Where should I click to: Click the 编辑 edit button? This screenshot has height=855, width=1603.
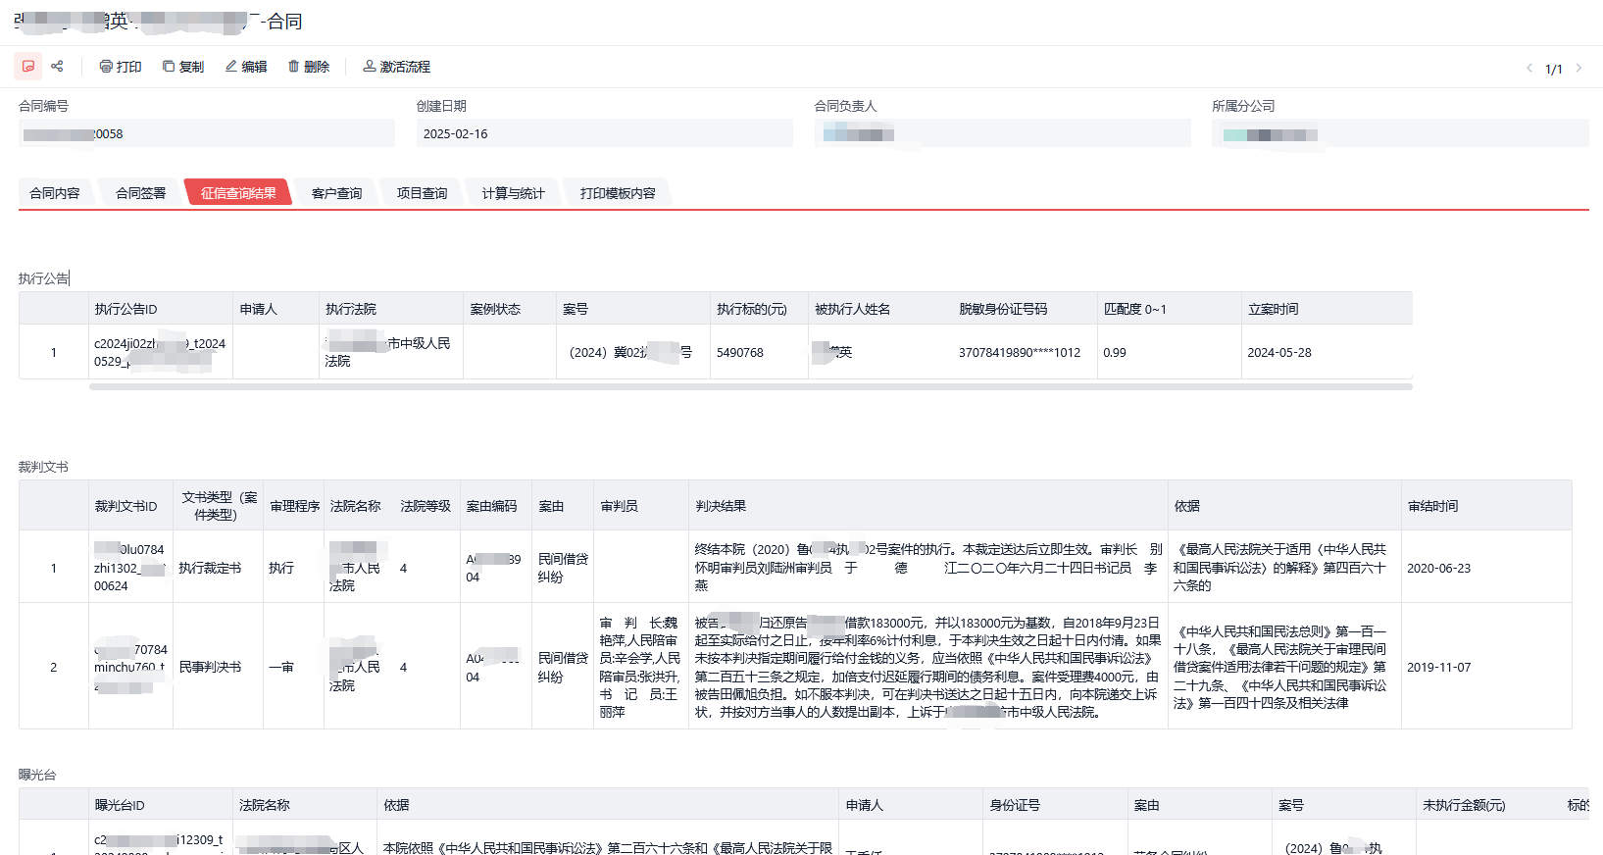[x=246, y=67]
